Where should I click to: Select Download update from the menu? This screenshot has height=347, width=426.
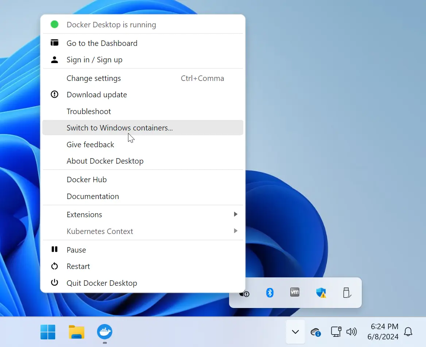point(143,94)
